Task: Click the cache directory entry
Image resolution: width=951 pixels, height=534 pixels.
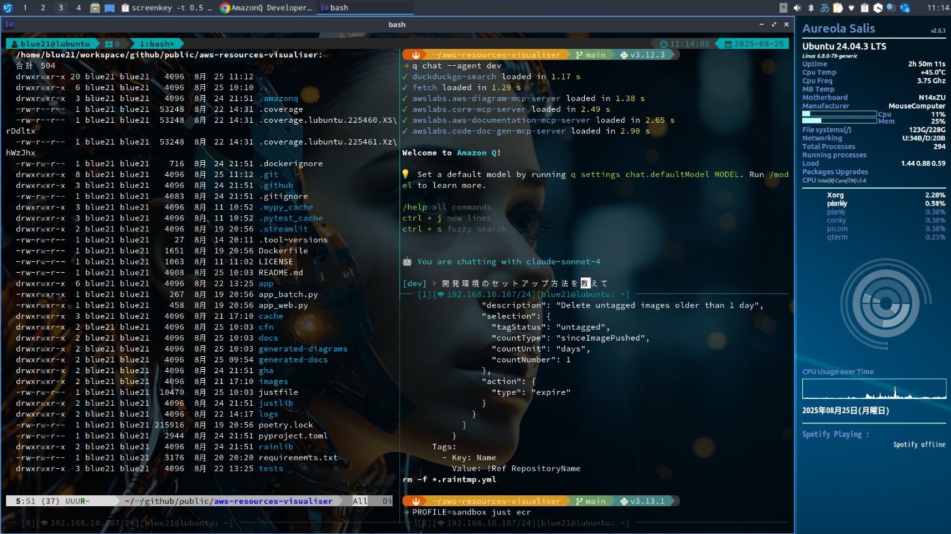Action: click(x=271, y=316)
